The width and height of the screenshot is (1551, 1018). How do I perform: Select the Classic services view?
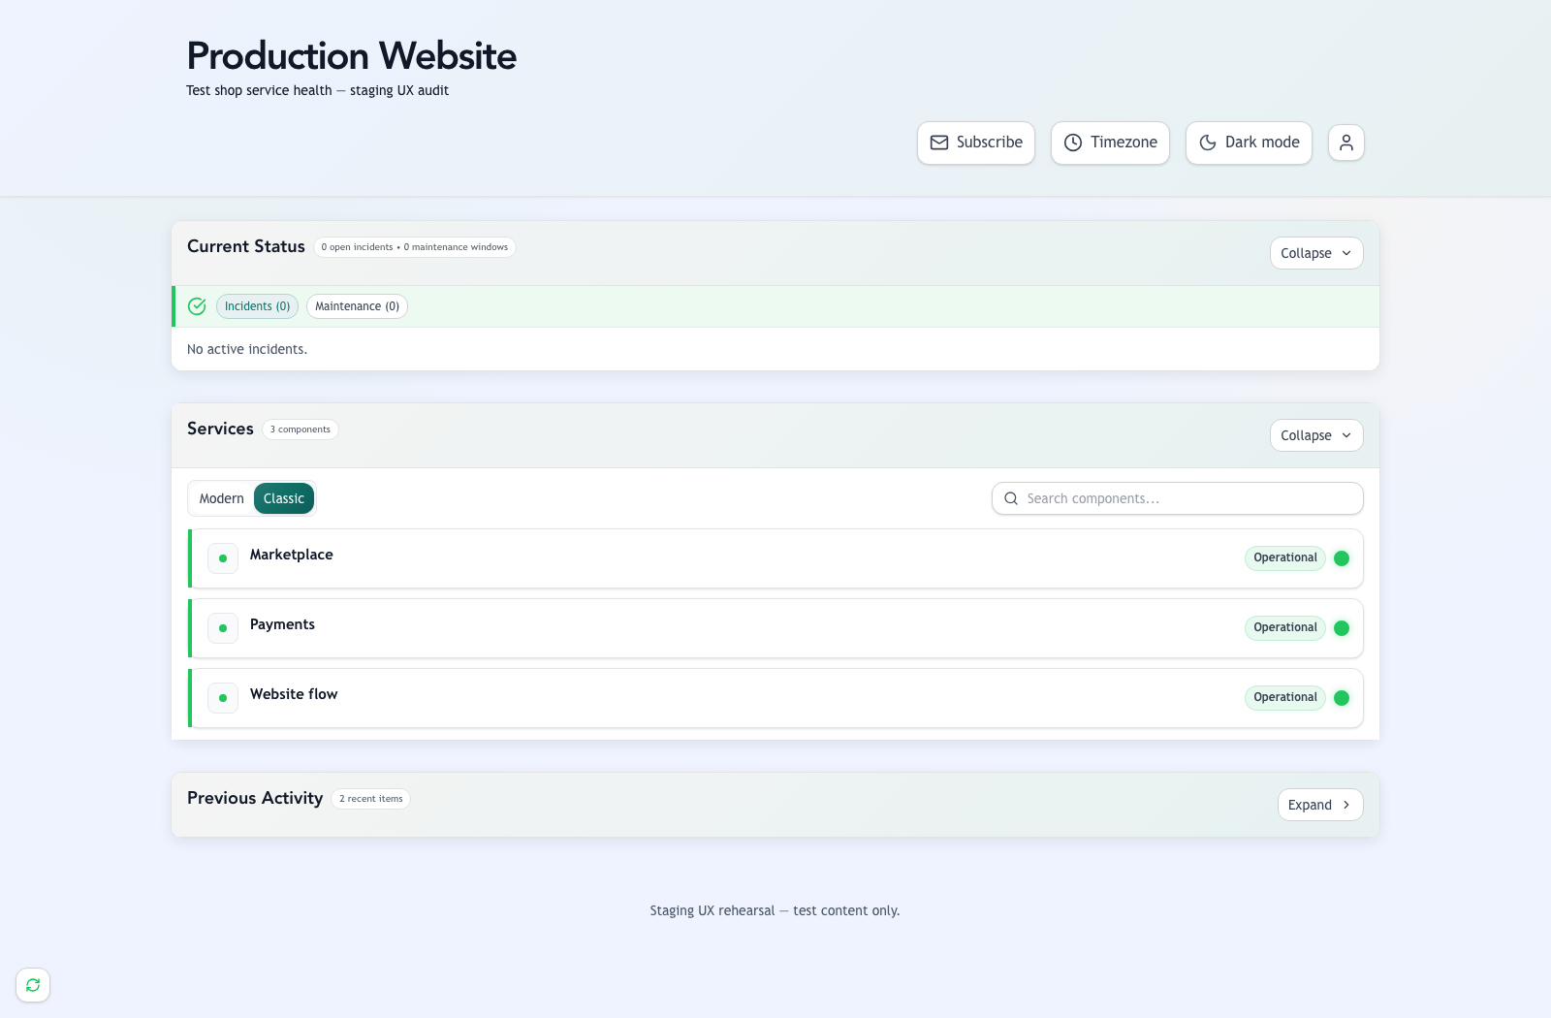coord(284,498)
